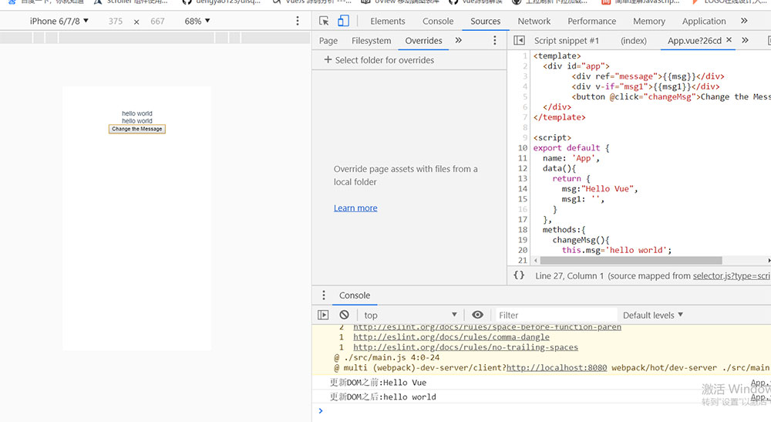Edit the 375 device width field
The image size is (771, 422).
pos(116,21)
